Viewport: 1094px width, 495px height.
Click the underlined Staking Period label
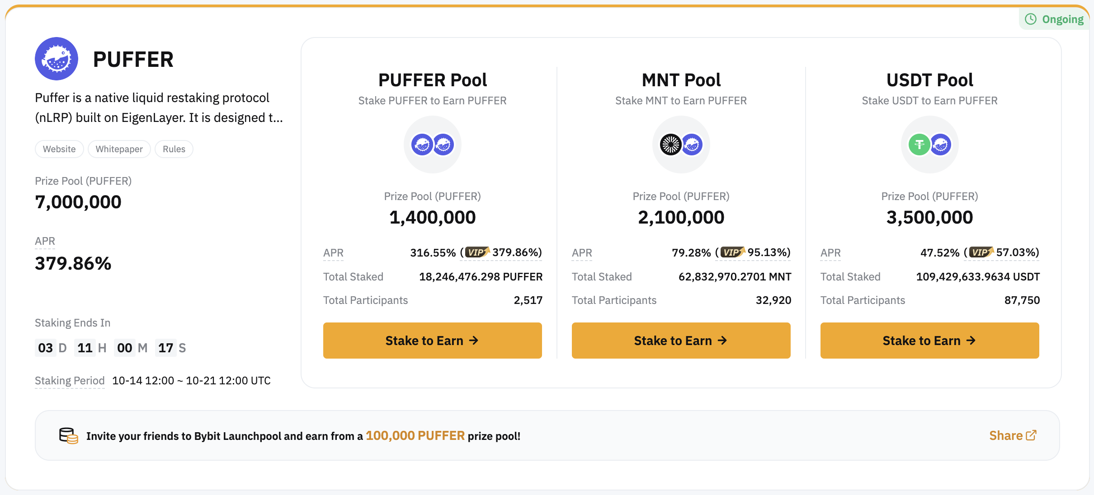[70, 381]
